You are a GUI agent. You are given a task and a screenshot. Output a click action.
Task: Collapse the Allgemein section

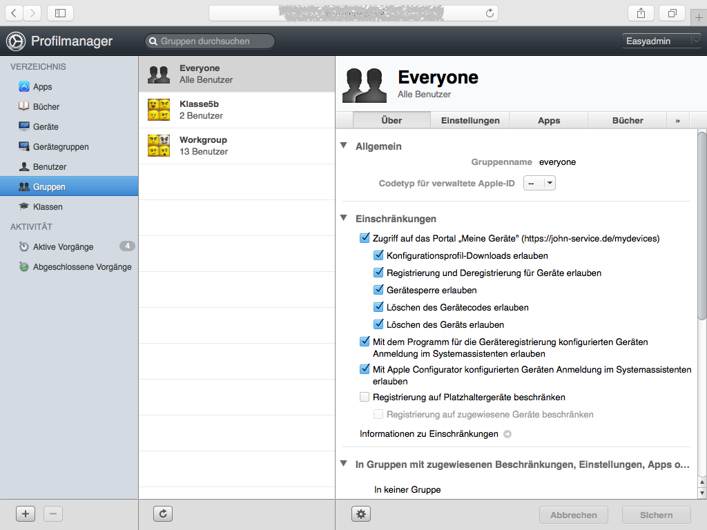click(344, 146)
